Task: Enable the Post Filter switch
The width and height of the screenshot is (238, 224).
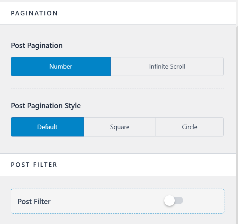Action: pyautogui.click(x=174, y=201)
